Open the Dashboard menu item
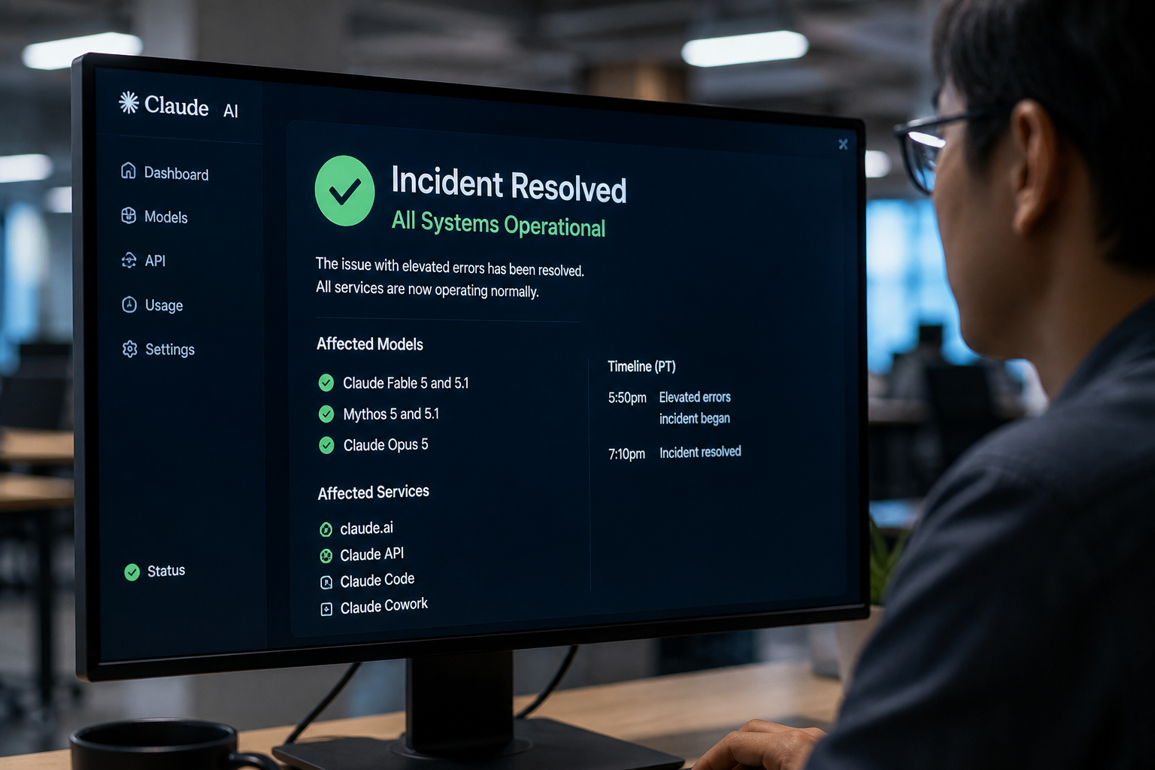Viewport: 1155px width, 770px height. (x=165, y=172)
